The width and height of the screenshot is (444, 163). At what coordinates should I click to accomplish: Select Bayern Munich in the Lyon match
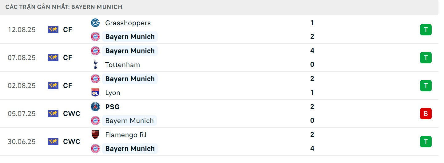(x=130, y=79)
